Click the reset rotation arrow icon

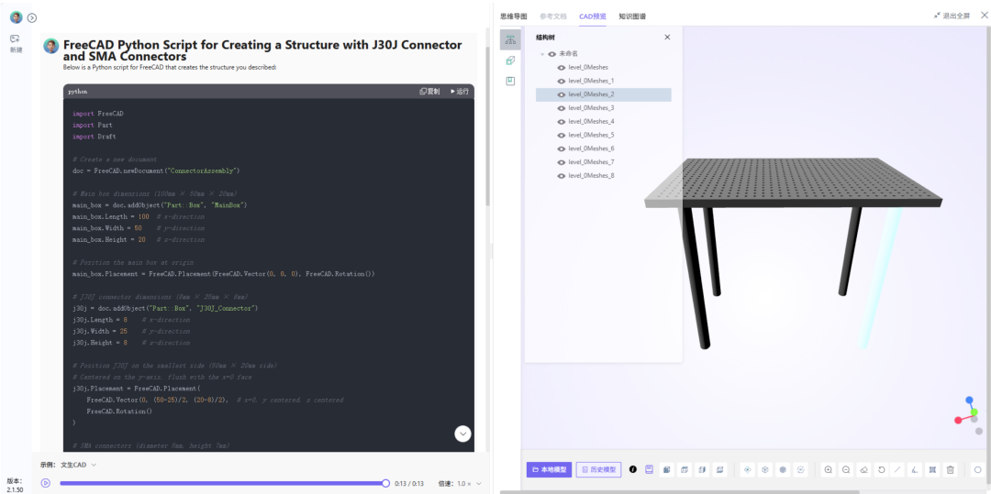coord(881,469)
